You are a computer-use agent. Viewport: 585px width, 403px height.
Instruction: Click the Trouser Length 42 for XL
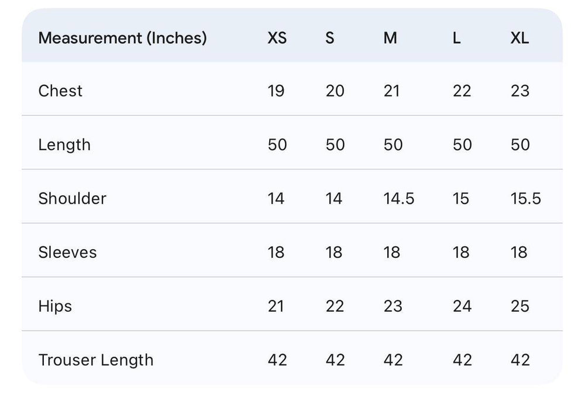coord(520,360)
